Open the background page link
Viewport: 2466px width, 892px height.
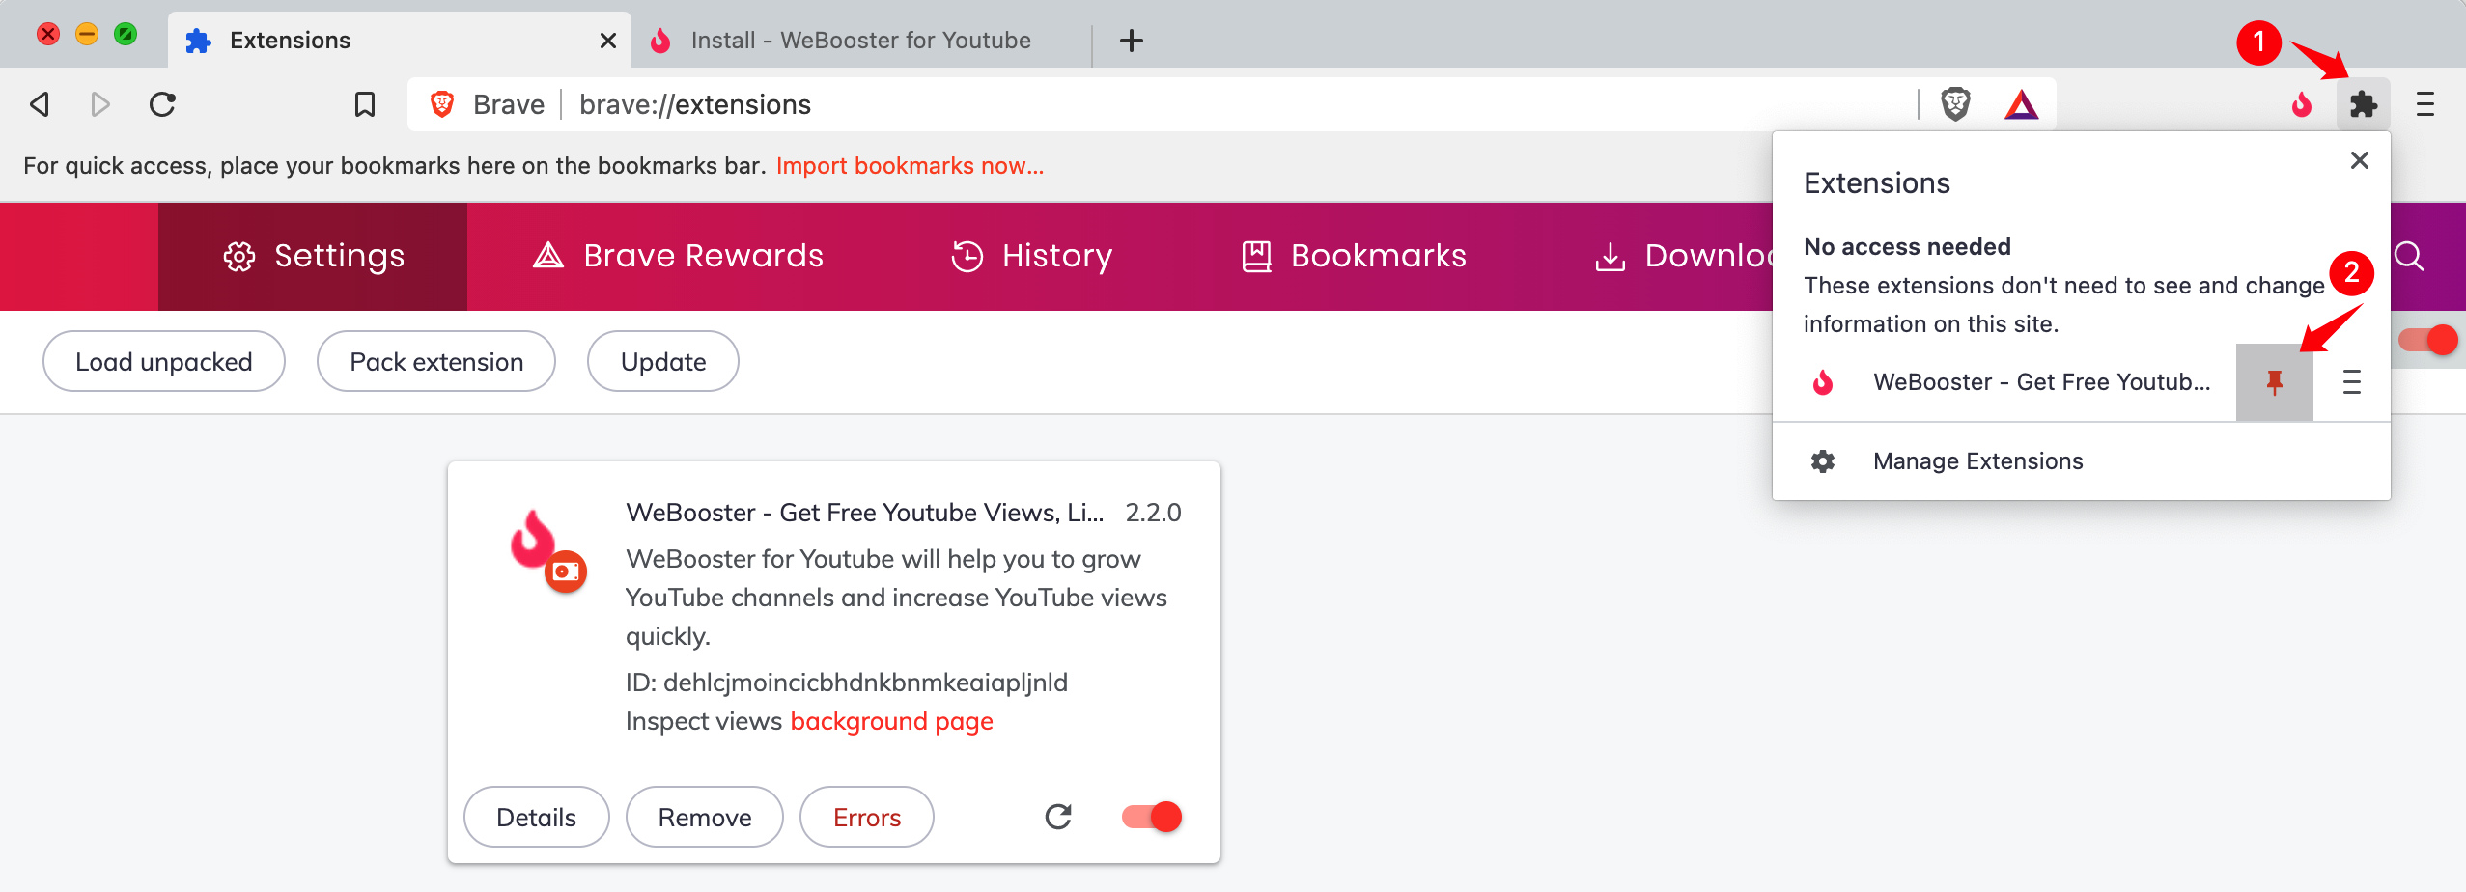tap(891, 721)
